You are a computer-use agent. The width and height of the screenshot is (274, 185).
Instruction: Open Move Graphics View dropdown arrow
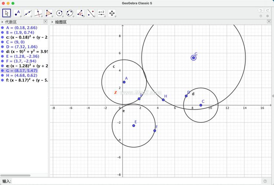(115, 17)
